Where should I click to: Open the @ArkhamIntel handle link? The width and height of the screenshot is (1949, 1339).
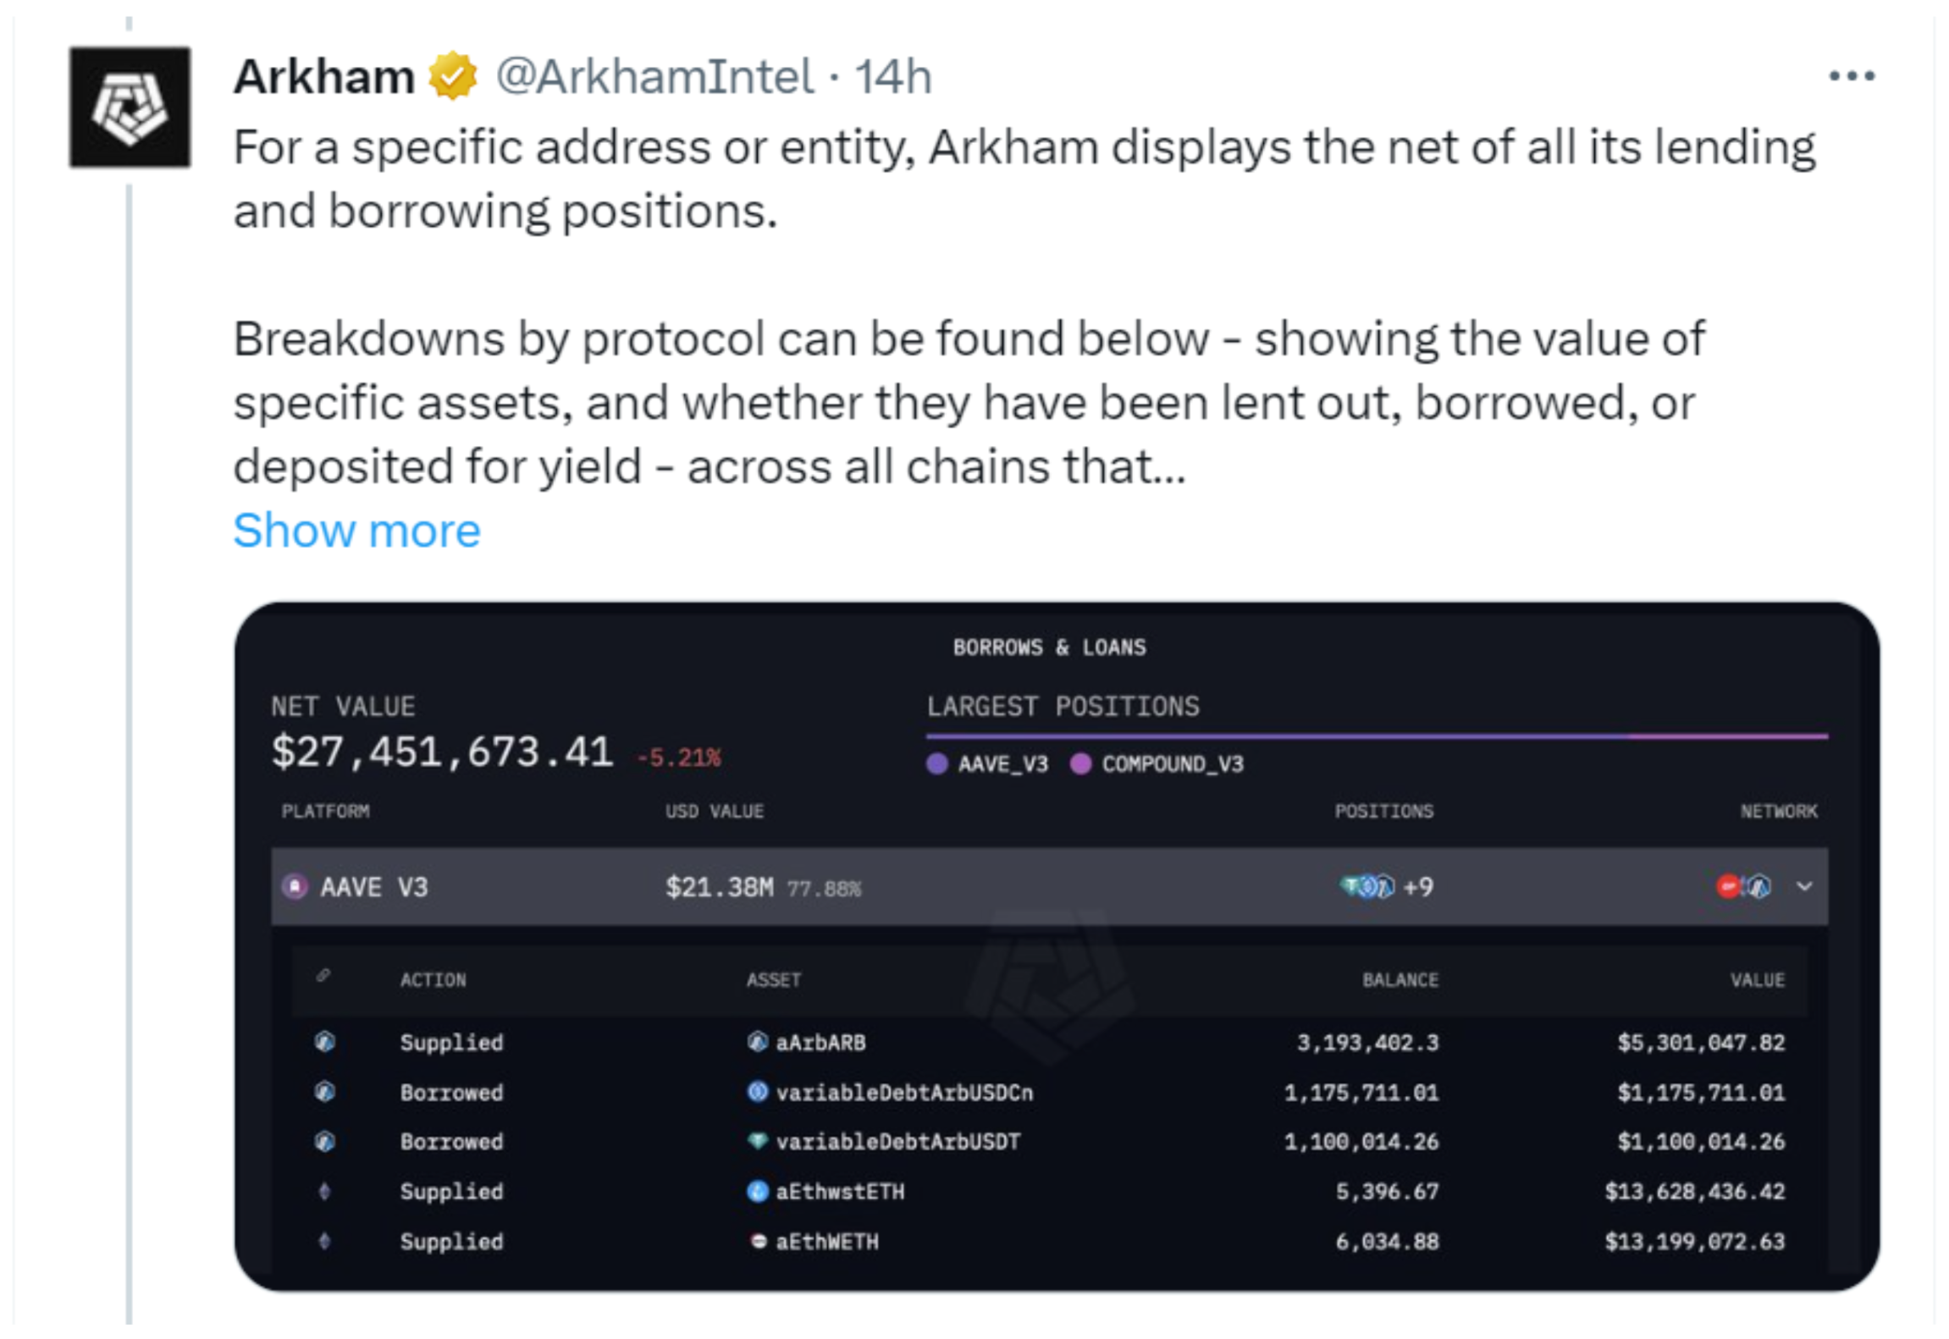[654, 76]
